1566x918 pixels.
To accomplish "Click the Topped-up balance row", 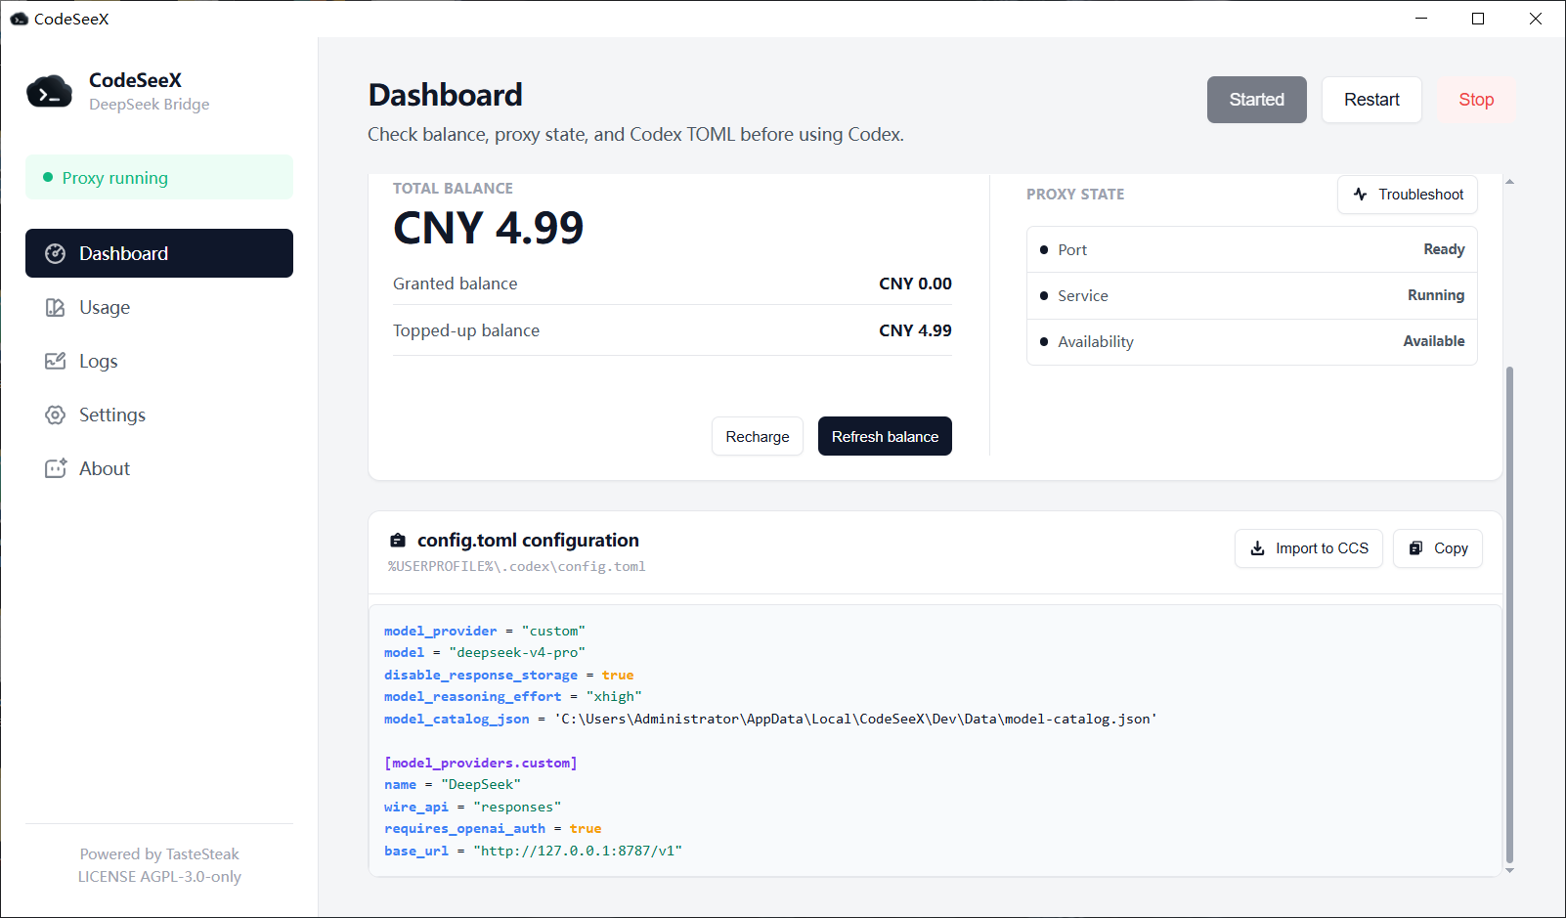I will [x=673, y=330].
